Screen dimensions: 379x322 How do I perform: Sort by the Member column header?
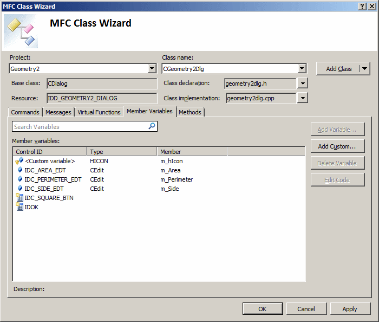click(x=192, y=151)
